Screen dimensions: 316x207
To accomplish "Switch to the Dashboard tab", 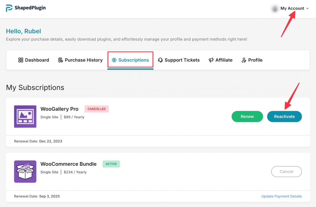I will [34, 60].
